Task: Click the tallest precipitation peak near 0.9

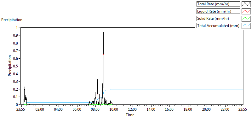Action: tap(103, 33)
